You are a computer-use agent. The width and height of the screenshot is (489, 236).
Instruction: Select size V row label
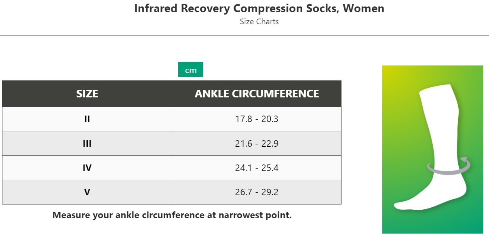tap(87, 192)
